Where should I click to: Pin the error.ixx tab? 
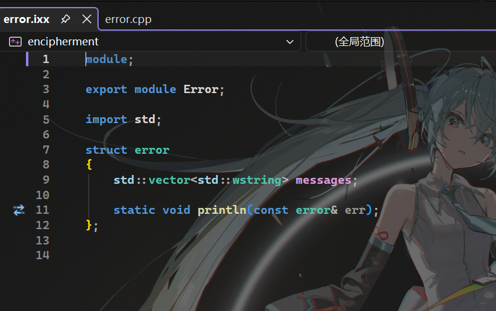point(66,19)
